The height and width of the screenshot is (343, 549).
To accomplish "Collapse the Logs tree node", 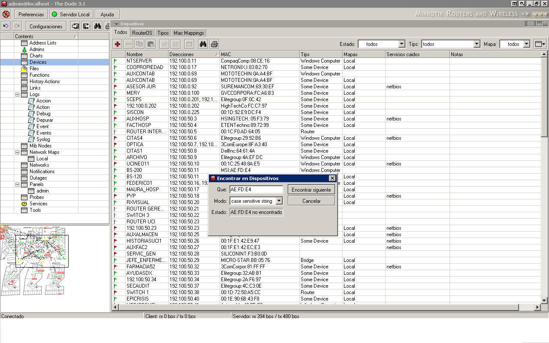I will pyautogui.click(x=18, y=94).
